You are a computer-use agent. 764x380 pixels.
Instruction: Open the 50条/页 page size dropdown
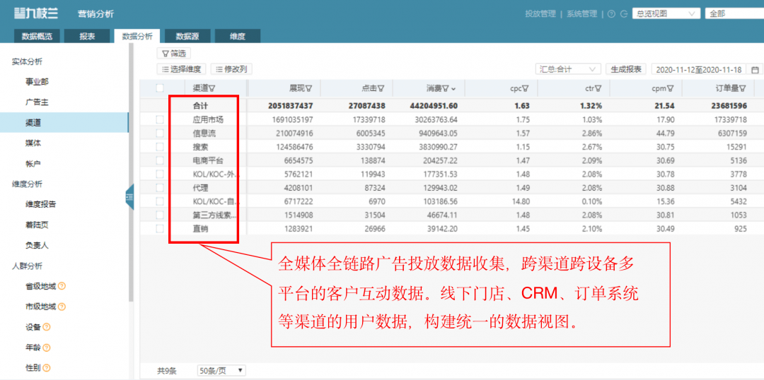pos(221,370)
